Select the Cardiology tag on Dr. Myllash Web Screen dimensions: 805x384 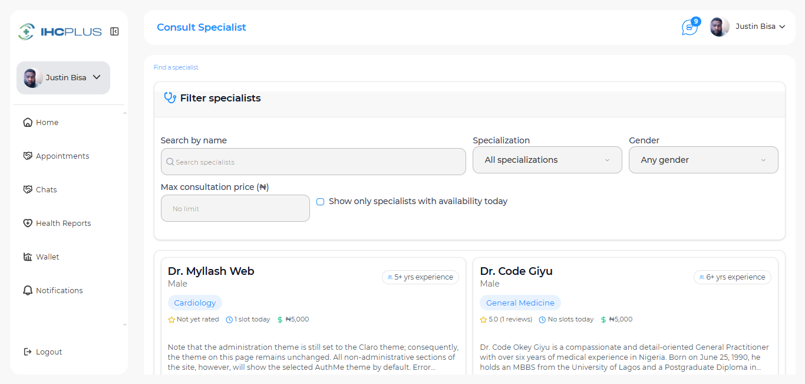pos(195,303)
